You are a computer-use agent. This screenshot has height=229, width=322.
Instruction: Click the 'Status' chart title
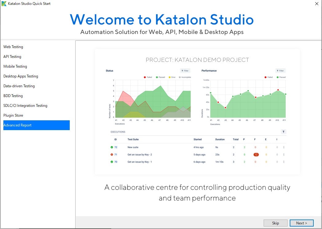(109, 71)
